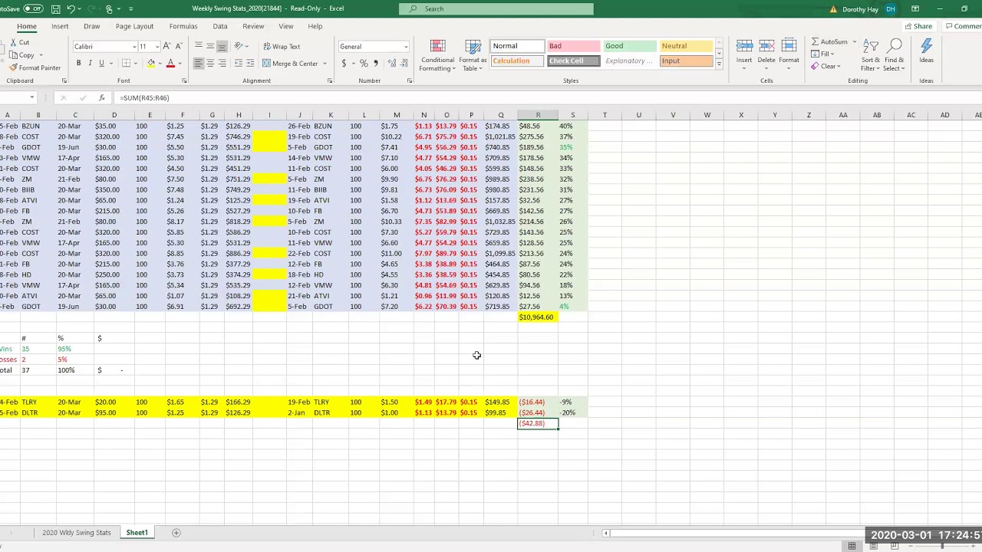
Task: Select Top Align
Action: [x=199, y=47]
